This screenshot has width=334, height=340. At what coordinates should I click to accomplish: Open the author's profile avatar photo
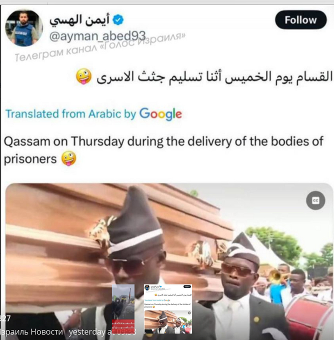pyautogui.click(x=24, y=28)
